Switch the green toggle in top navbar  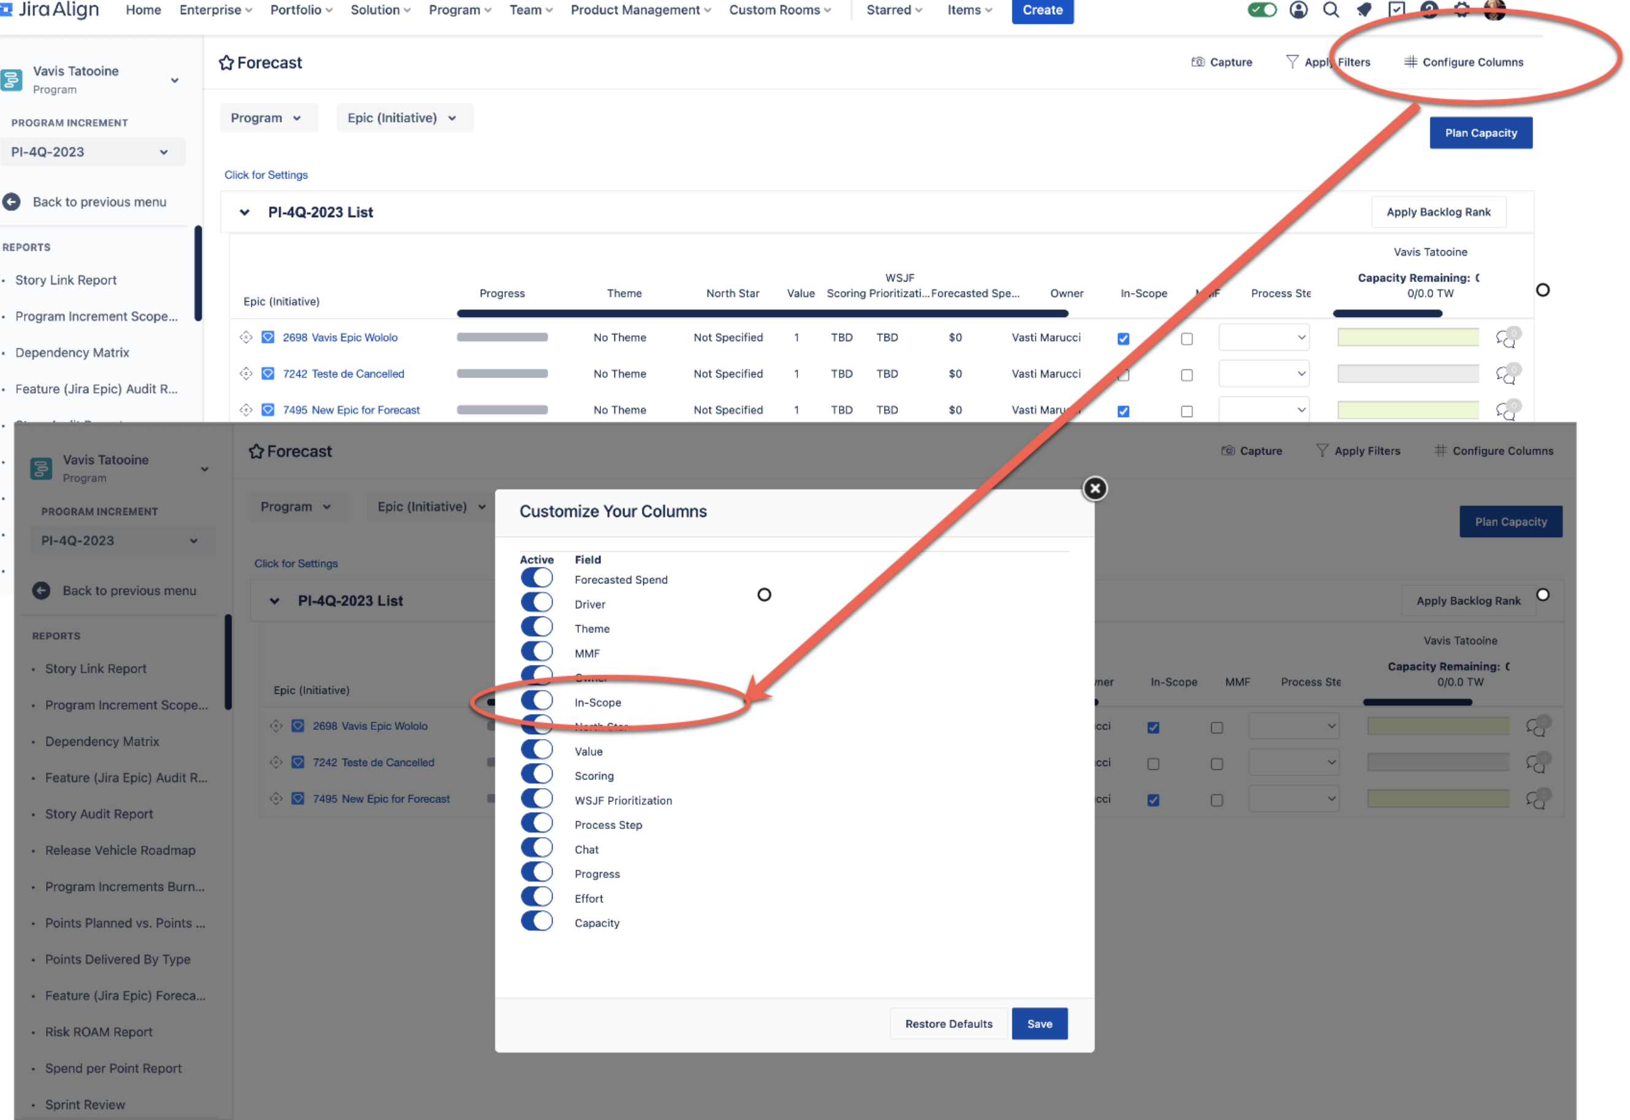point(1261,10)
